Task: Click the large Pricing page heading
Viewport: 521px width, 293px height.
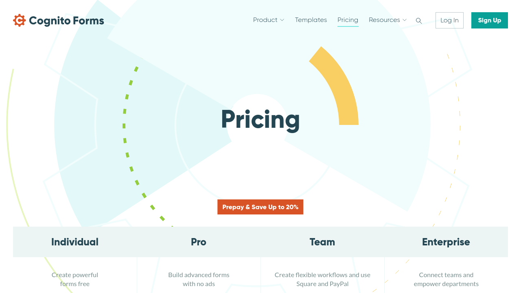Action: [x=260, y=120]
